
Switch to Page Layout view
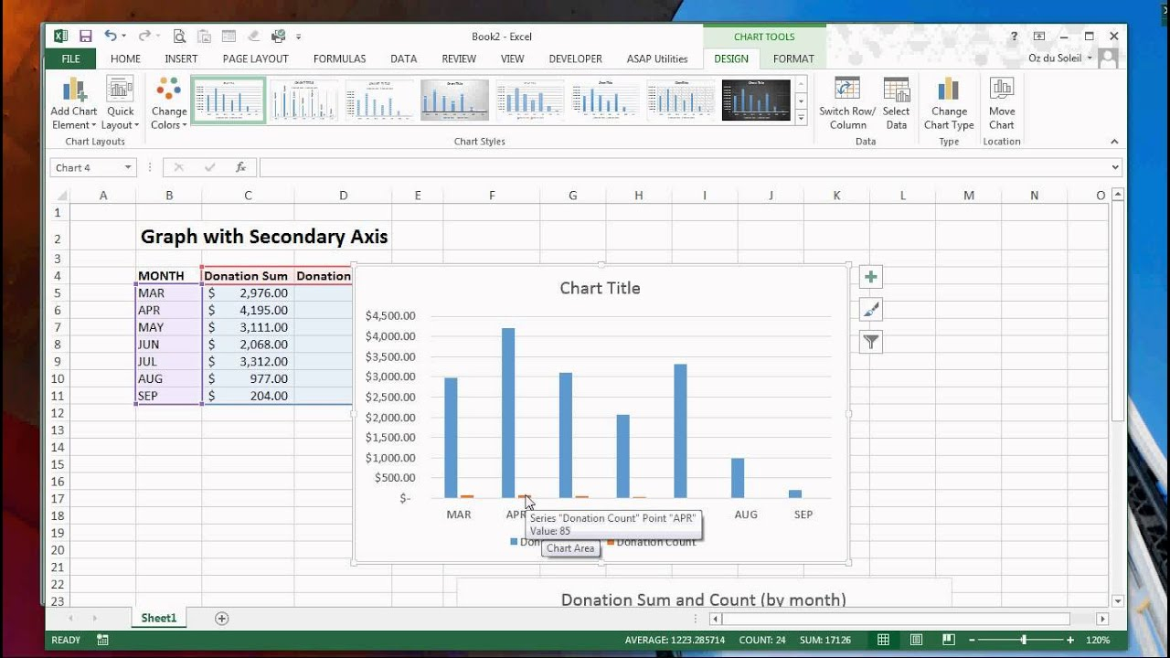point(916,640)
